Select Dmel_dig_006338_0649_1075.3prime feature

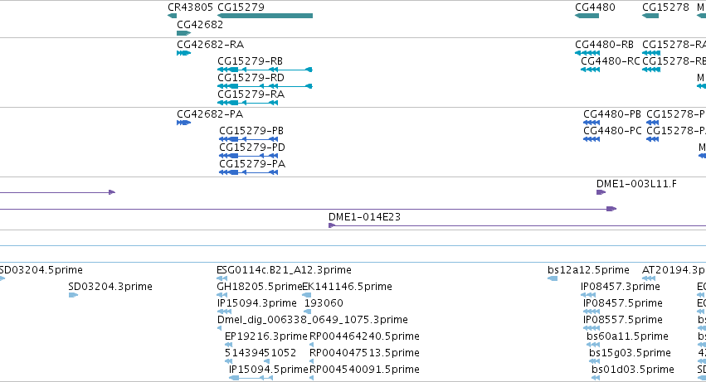tap(219, 328)
